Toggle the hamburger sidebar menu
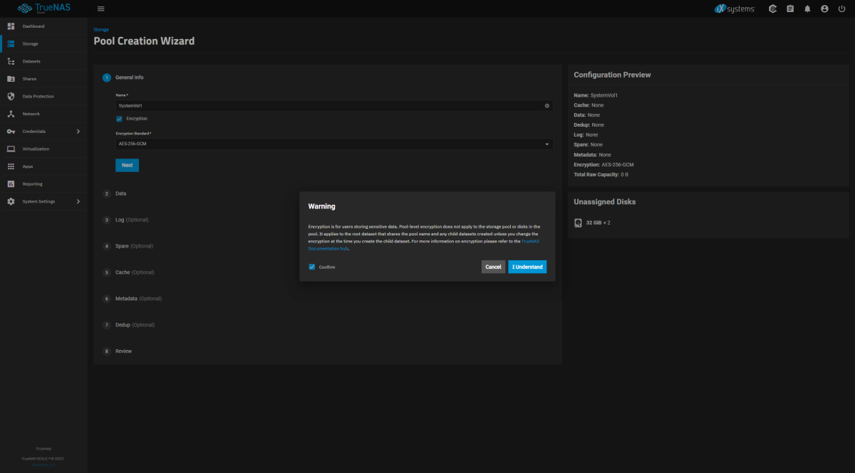 pyautogui.click(x=100, y=9)
